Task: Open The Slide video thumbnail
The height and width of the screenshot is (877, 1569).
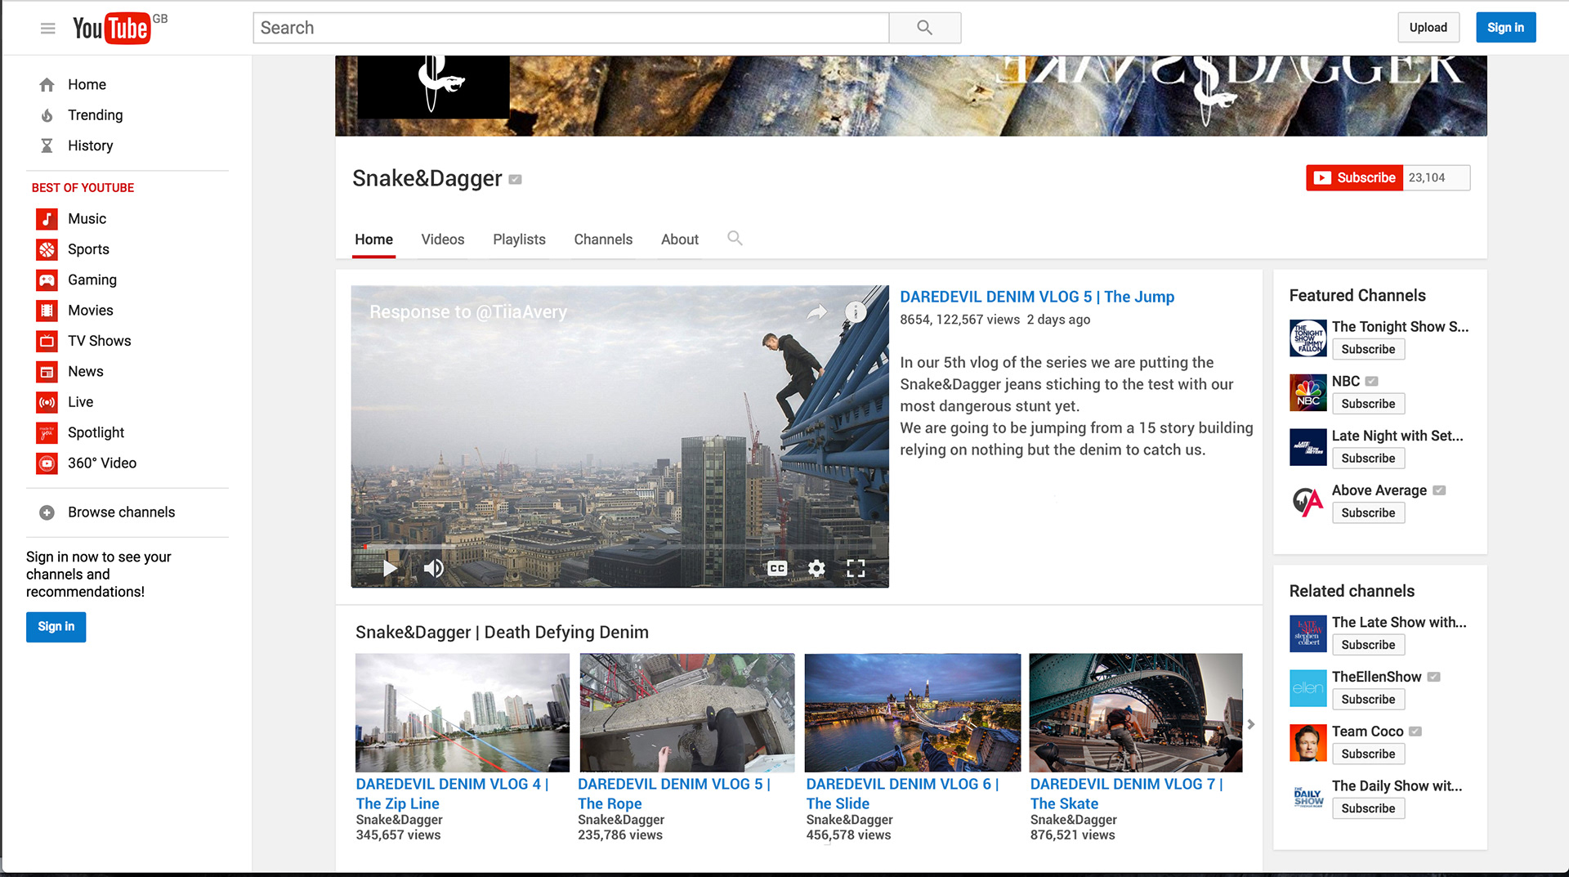Action: coord(913,713)
